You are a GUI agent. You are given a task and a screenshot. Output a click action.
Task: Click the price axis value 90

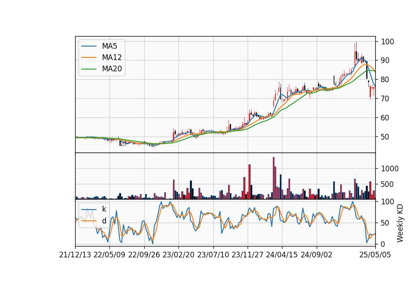click(x=385, y=60)
